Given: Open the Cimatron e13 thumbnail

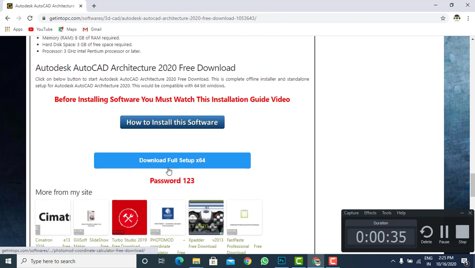Looking at the screenshot, I should (x=53, y=217).
